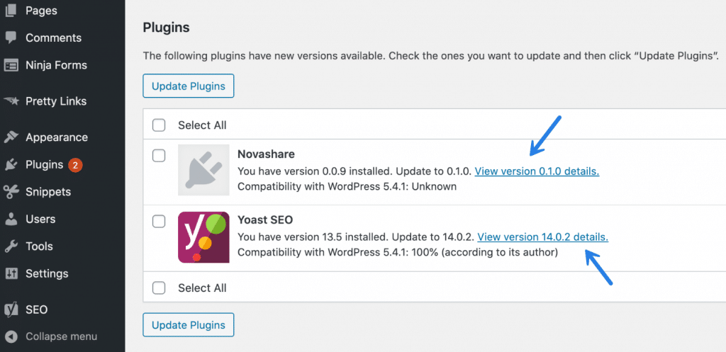Click the Snippets scissors icon
This screenshot has width=726, height=352.
[x=11, y=192]
